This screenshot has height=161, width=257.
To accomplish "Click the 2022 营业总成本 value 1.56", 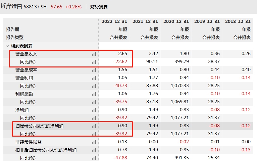I will 122,70.
